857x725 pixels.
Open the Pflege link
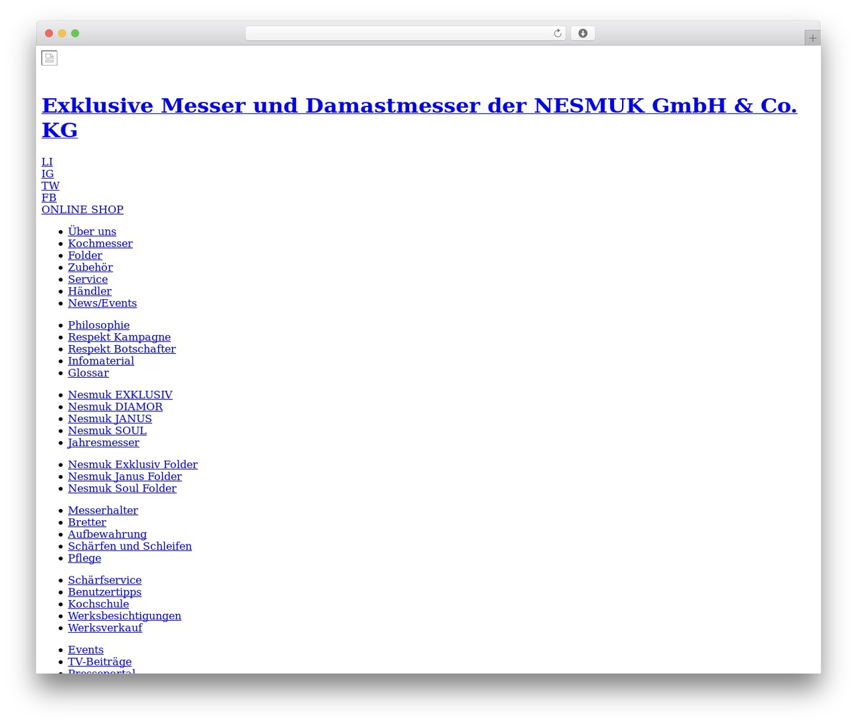click(84, 559)
